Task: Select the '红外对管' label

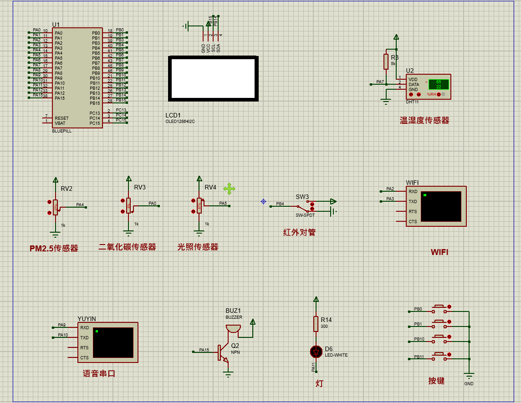Action: click(299, 232)
